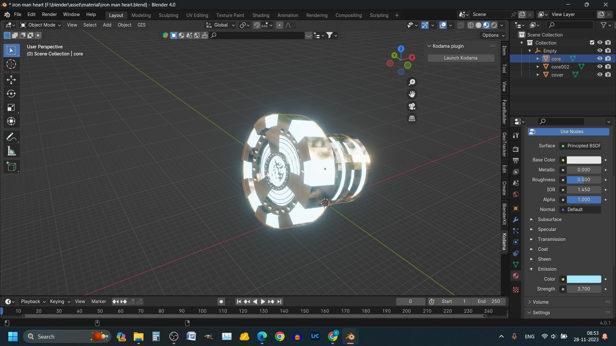Screen dimensions: 616x346
Task: Hide the cover object in viewport
Action: pos(600,75)
